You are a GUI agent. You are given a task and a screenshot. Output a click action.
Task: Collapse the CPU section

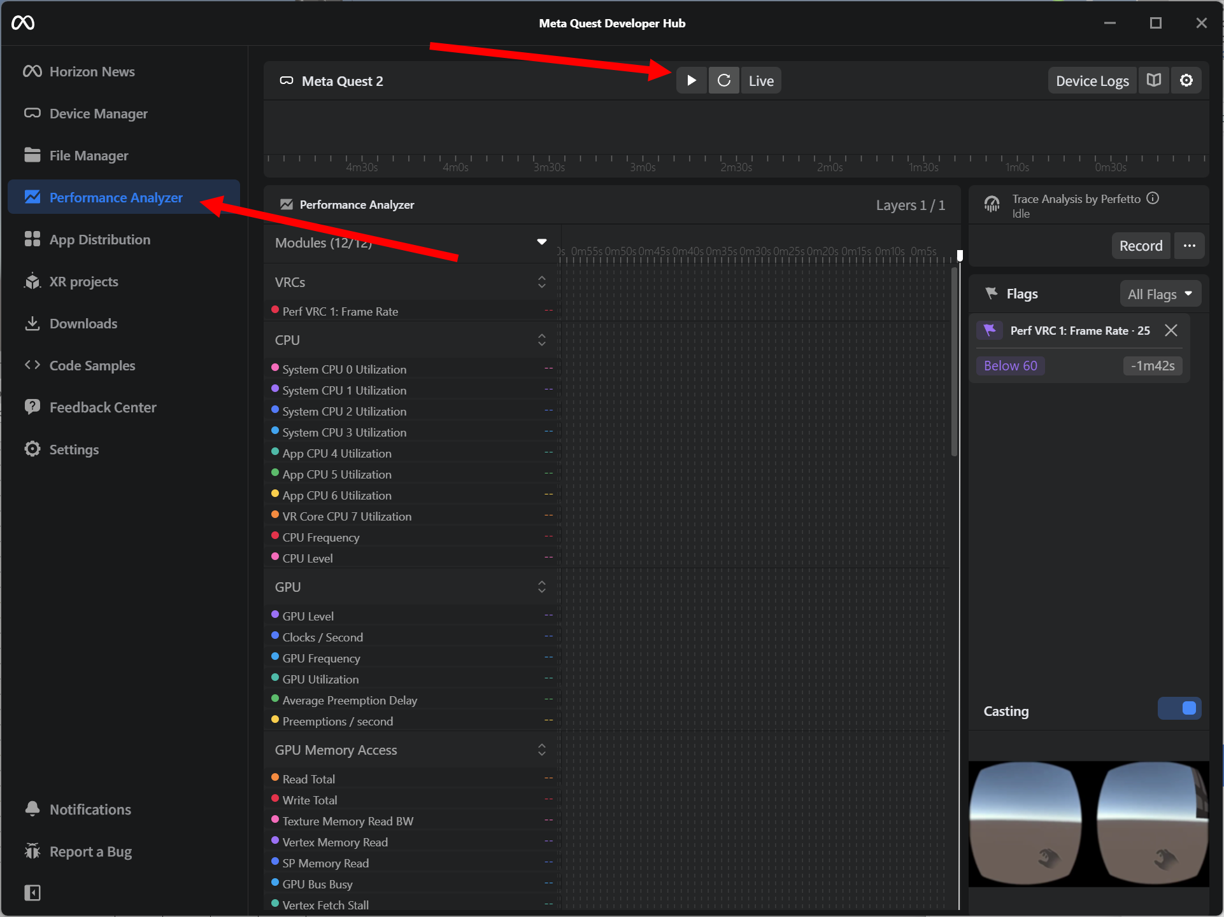click(x=542, y=340)
